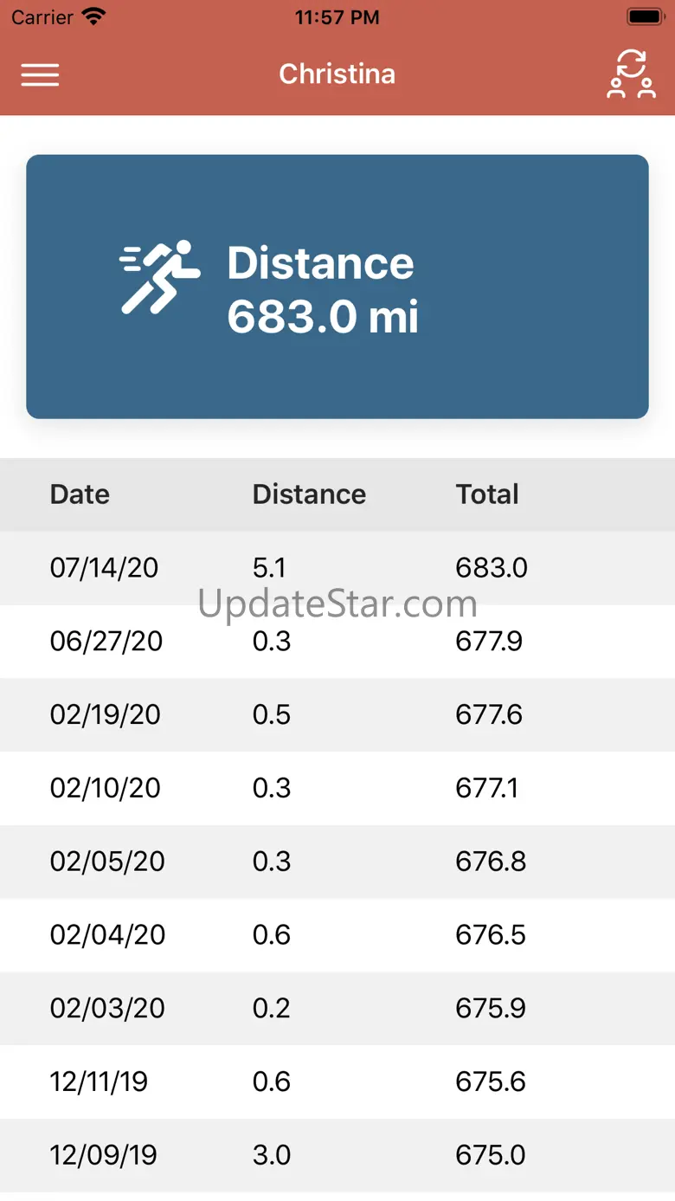Tap the Date column header
675x1201 pixels.
tap(80, 494)
